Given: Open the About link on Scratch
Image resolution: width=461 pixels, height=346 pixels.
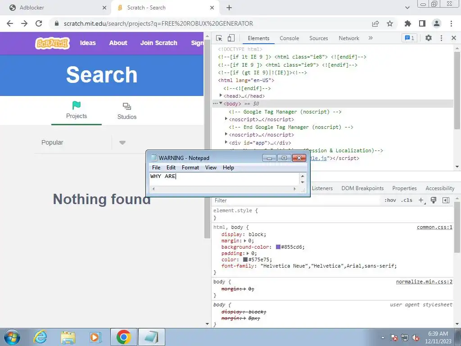Looking at the screenshot, I should pyautogui.click(x=118, y=43).
